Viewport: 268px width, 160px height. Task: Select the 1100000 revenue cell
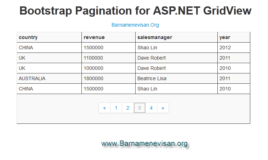[93, 58]
